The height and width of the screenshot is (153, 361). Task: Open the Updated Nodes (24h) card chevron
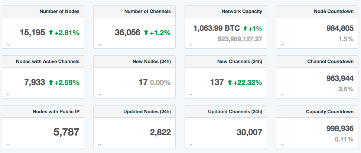(100, 144)
